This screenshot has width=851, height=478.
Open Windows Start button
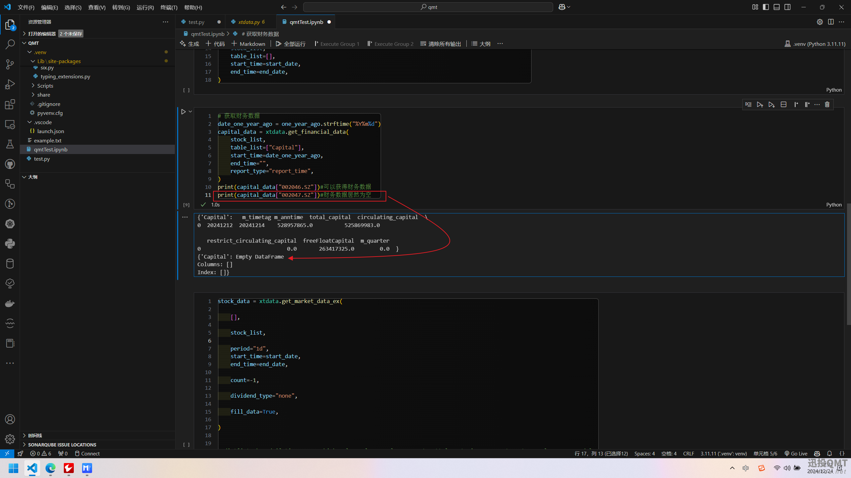[x=13, y=468]
